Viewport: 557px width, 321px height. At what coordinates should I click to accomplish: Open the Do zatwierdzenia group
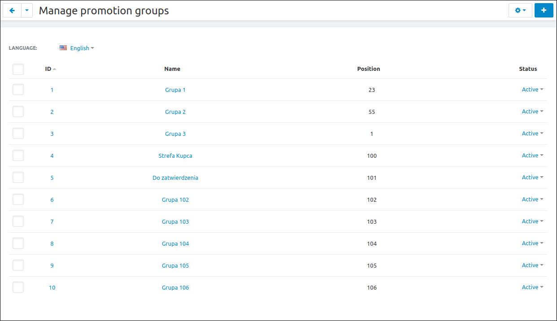175,178
